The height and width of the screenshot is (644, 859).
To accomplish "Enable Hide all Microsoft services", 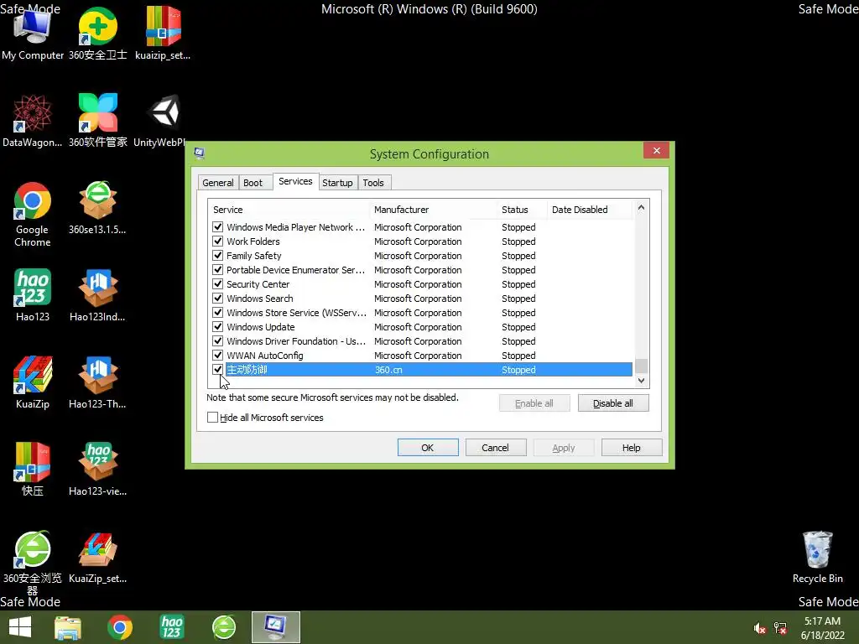I will click(212, 418).
